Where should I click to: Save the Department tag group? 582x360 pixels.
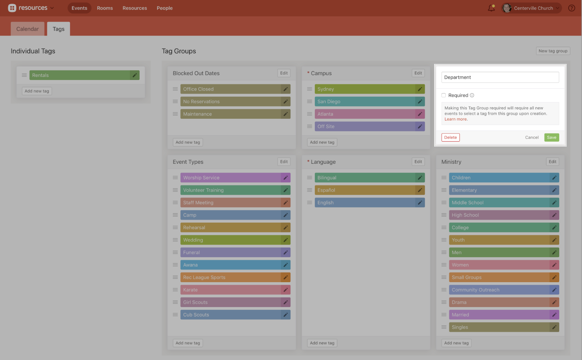pyautogui.click(x=551, y=137)
